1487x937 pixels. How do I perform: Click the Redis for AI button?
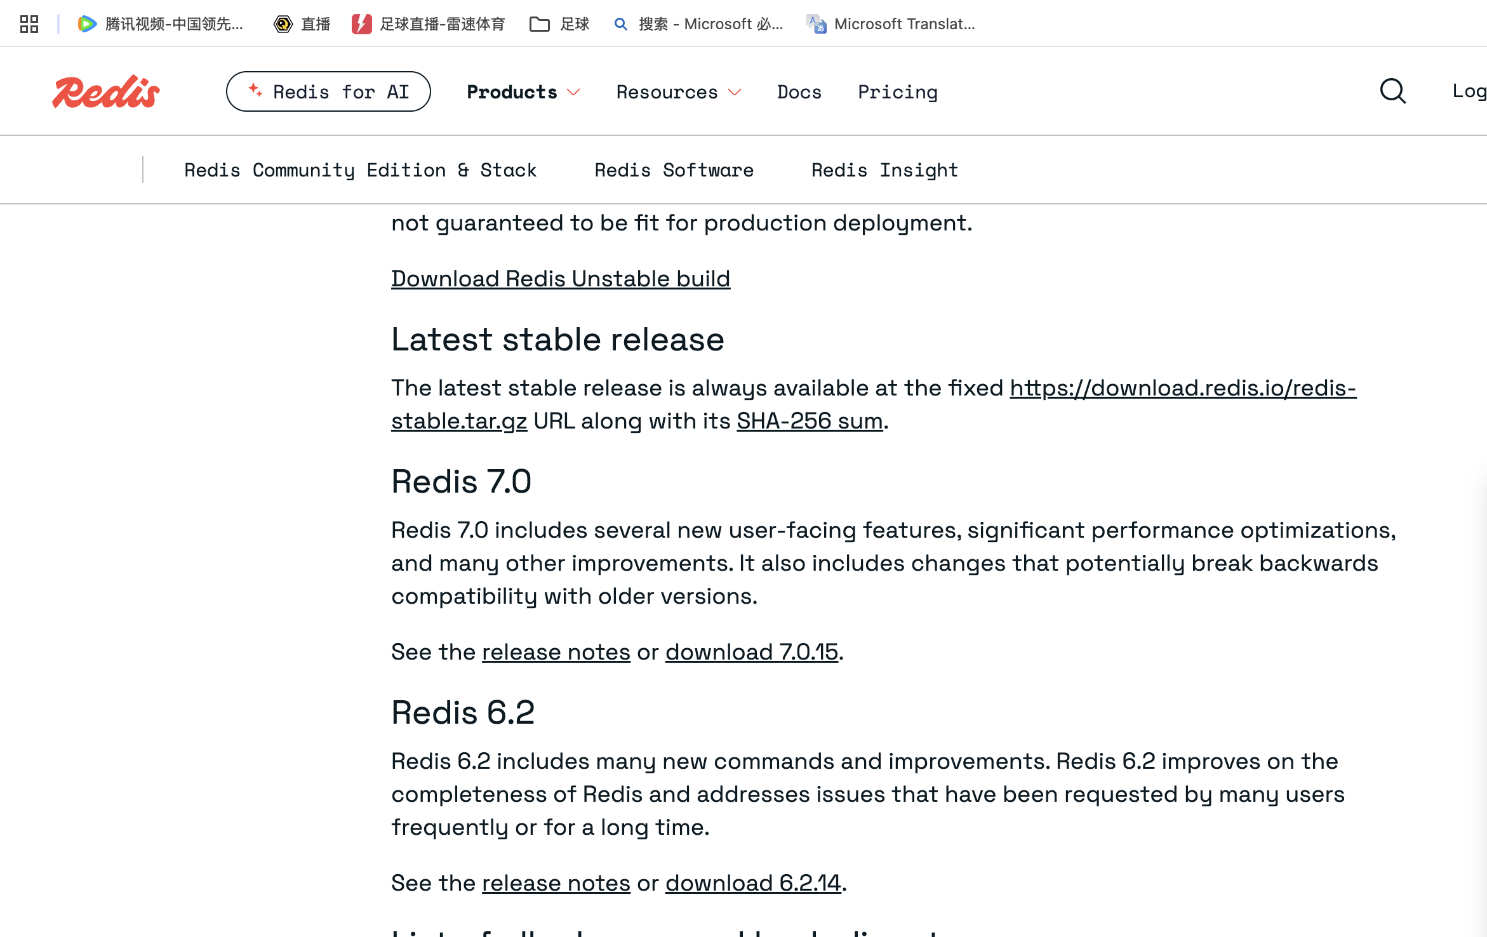click(328, 92)
